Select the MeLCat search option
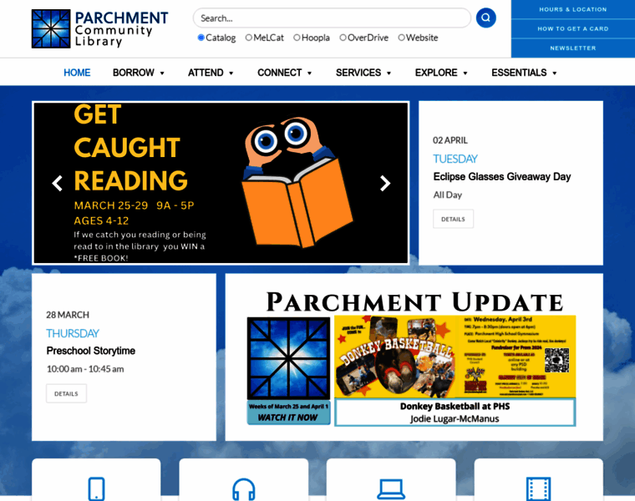 [249, 38]
